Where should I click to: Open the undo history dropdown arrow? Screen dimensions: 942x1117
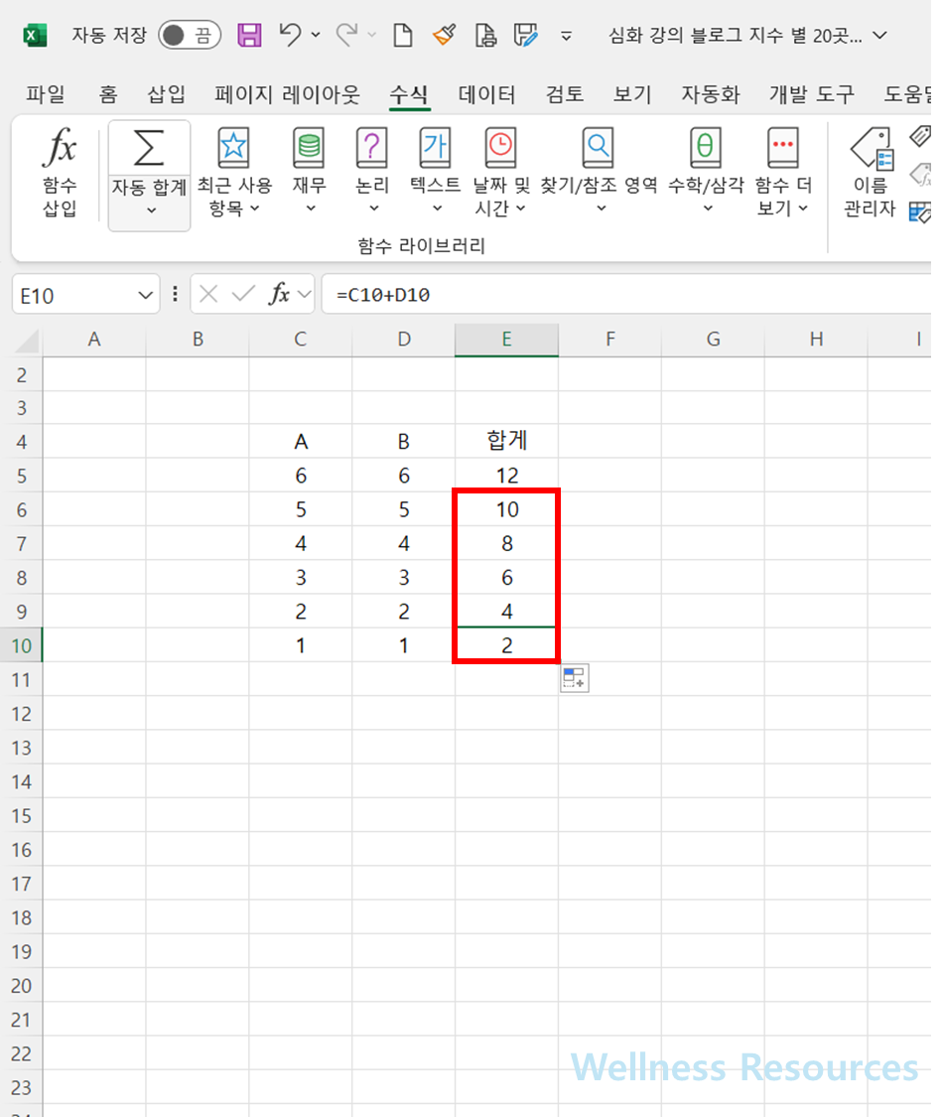(316, 35)
